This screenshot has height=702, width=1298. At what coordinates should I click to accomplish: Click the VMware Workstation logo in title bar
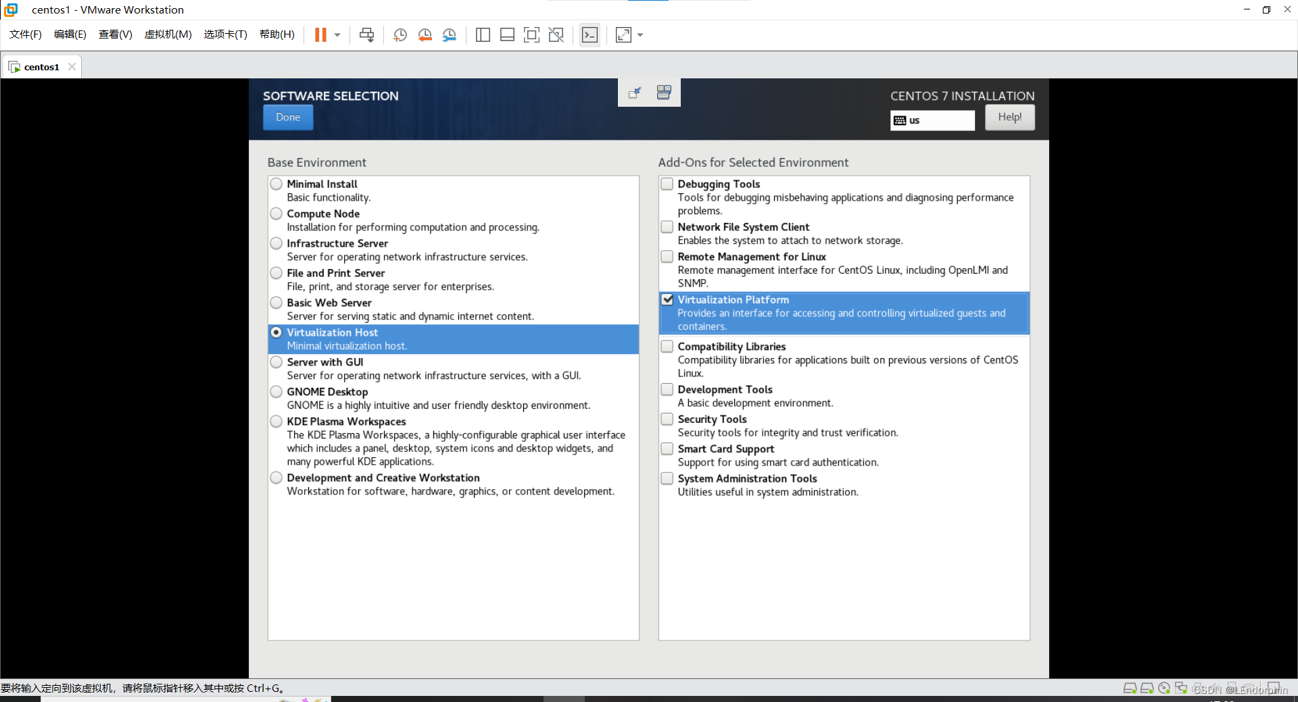(11, 9)
